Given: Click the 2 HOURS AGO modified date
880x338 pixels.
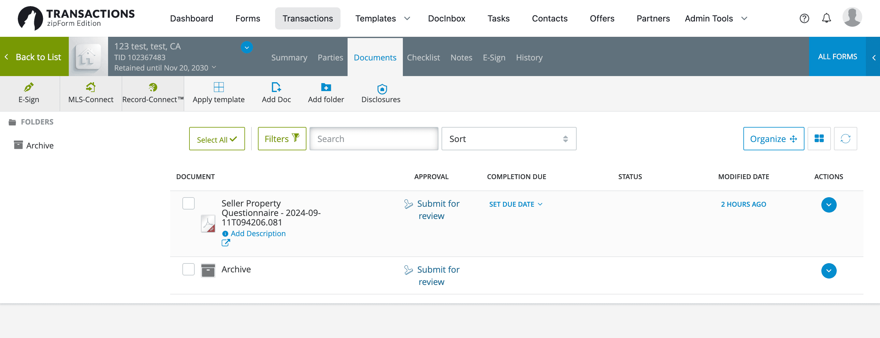Looking at the screenshot, I should (743, 204).
